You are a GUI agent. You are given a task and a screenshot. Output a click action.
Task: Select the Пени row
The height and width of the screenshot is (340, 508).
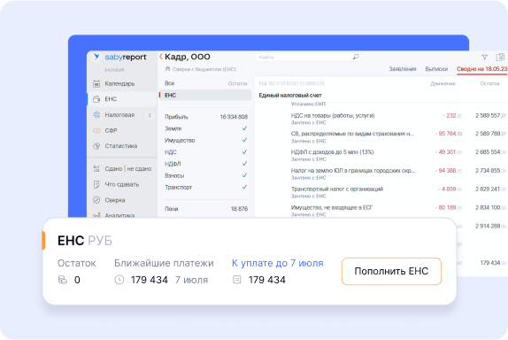pyautogui.click(x=205, y=209)
